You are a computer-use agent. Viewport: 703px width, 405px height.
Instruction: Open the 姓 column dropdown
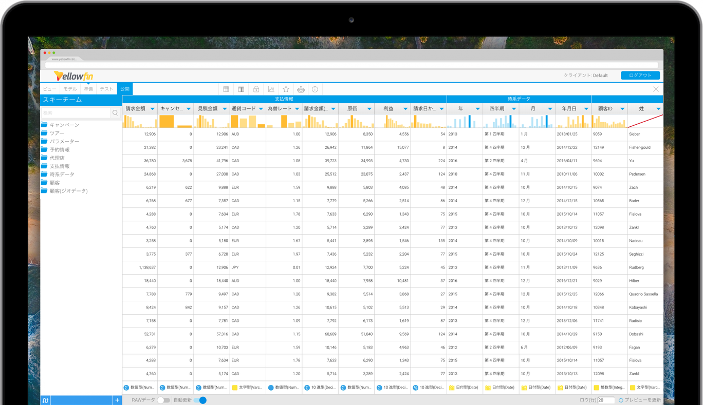(658, 108)
